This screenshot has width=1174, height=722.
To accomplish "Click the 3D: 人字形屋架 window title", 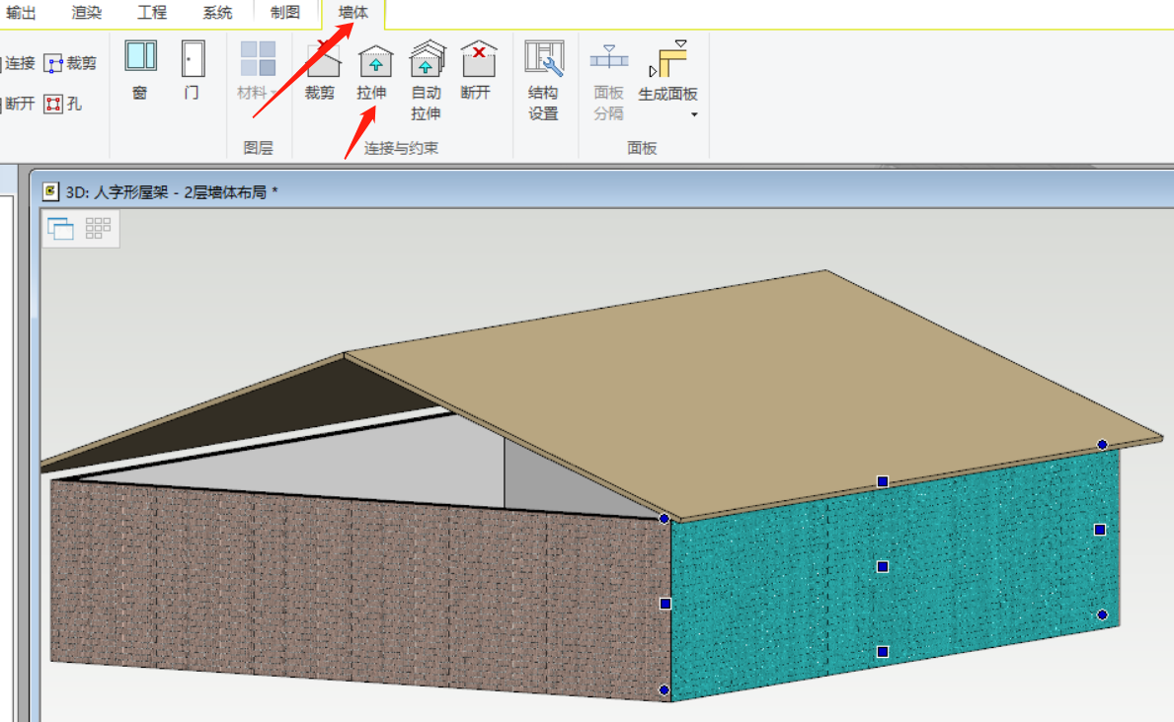I will tap(172, 192).
